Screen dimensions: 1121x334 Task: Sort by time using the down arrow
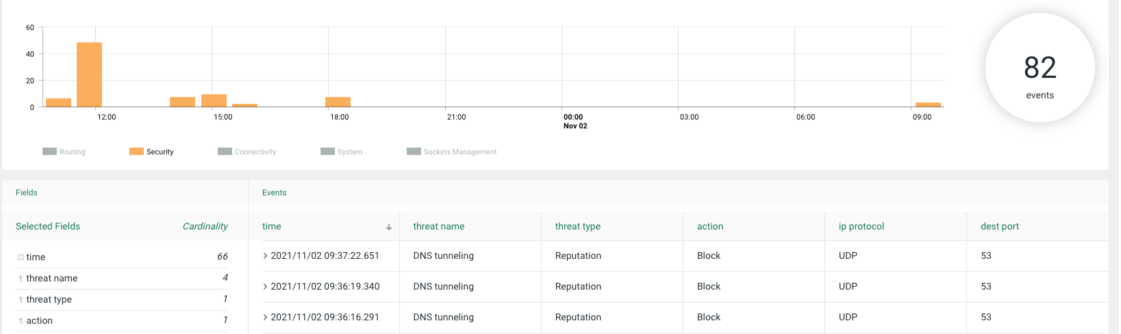pyautogui.click(x=389, y=227)
